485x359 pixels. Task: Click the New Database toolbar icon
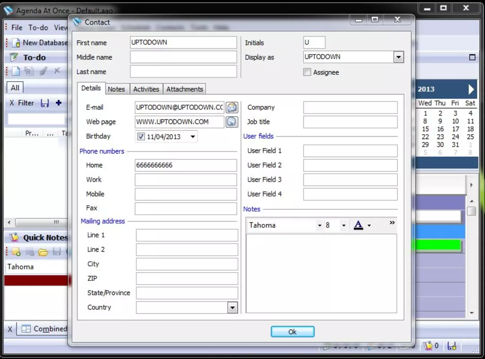tap(16, 43)
